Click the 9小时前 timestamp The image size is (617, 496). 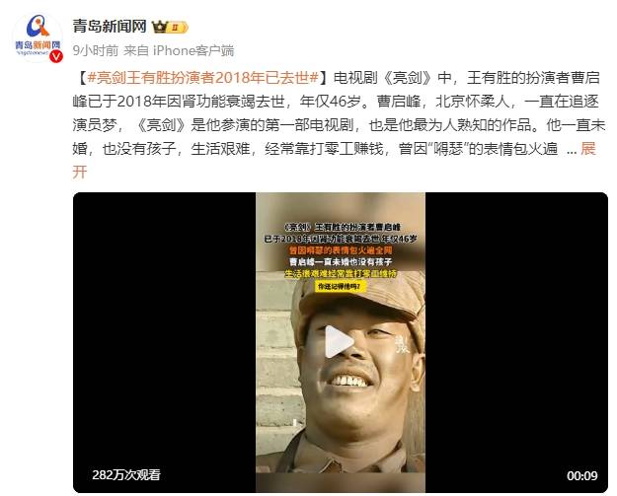click(96, 50)
